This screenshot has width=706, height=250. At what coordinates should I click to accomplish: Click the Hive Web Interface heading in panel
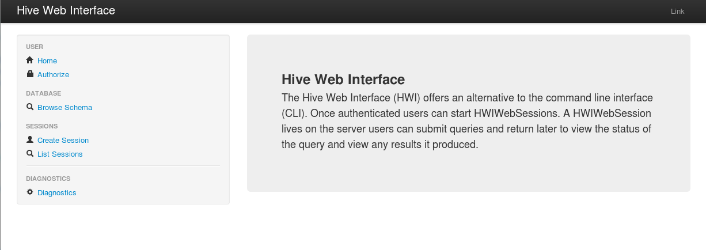(x=343, y=79)
